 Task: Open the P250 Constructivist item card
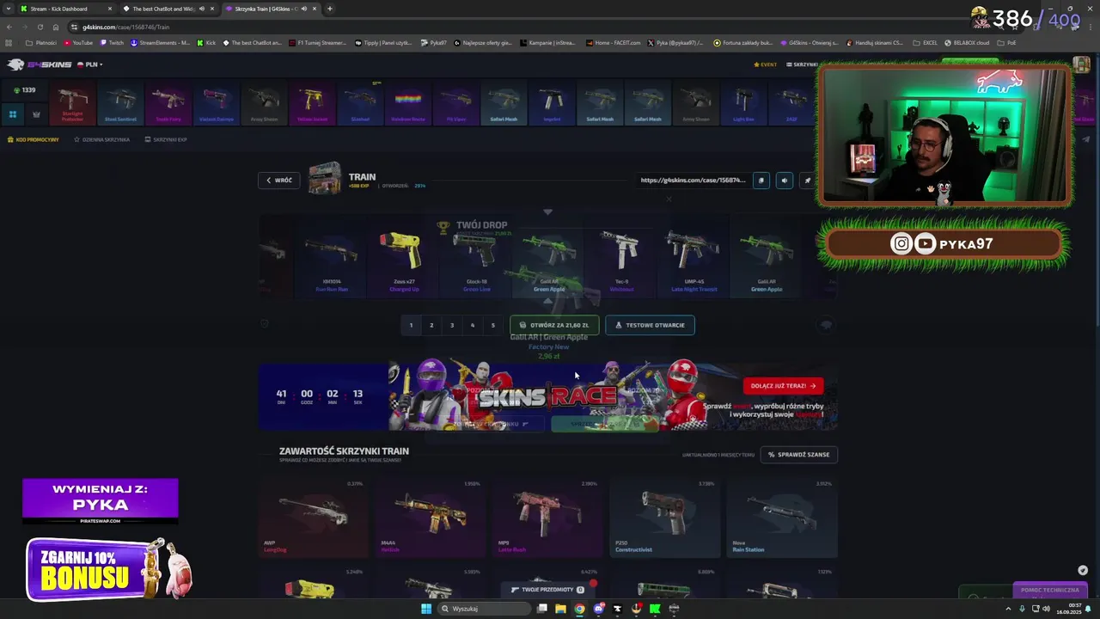(x=664, y=518)
